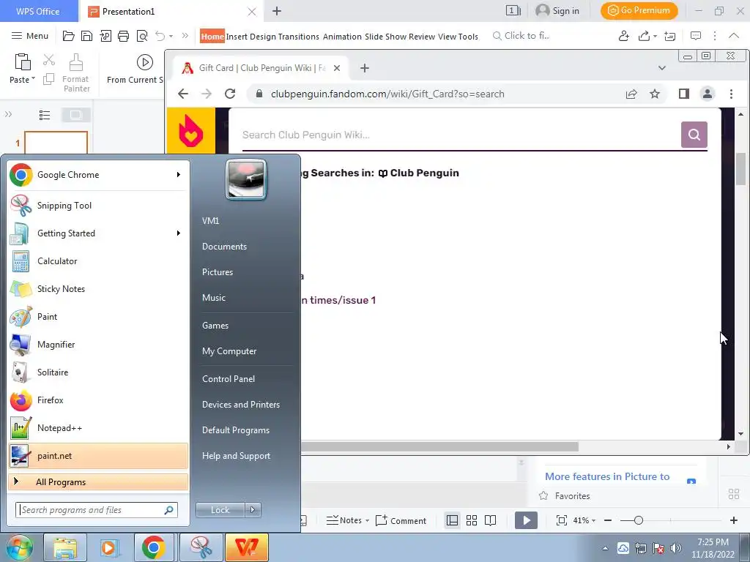Click the Undo icon in WPS toolbar
This screenshot has height=562, width=750.
tap(160, 36)
